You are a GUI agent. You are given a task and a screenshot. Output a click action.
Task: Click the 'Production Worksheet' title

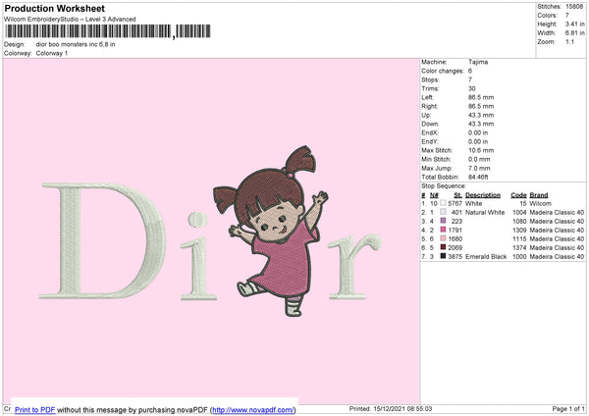54,8
